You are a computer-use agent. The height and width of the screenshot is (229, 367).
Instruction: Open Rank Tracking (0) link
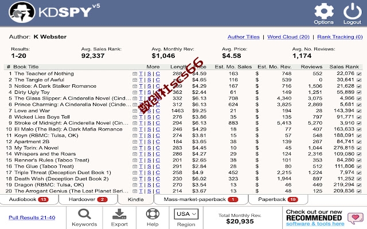(x=340, y=37)
